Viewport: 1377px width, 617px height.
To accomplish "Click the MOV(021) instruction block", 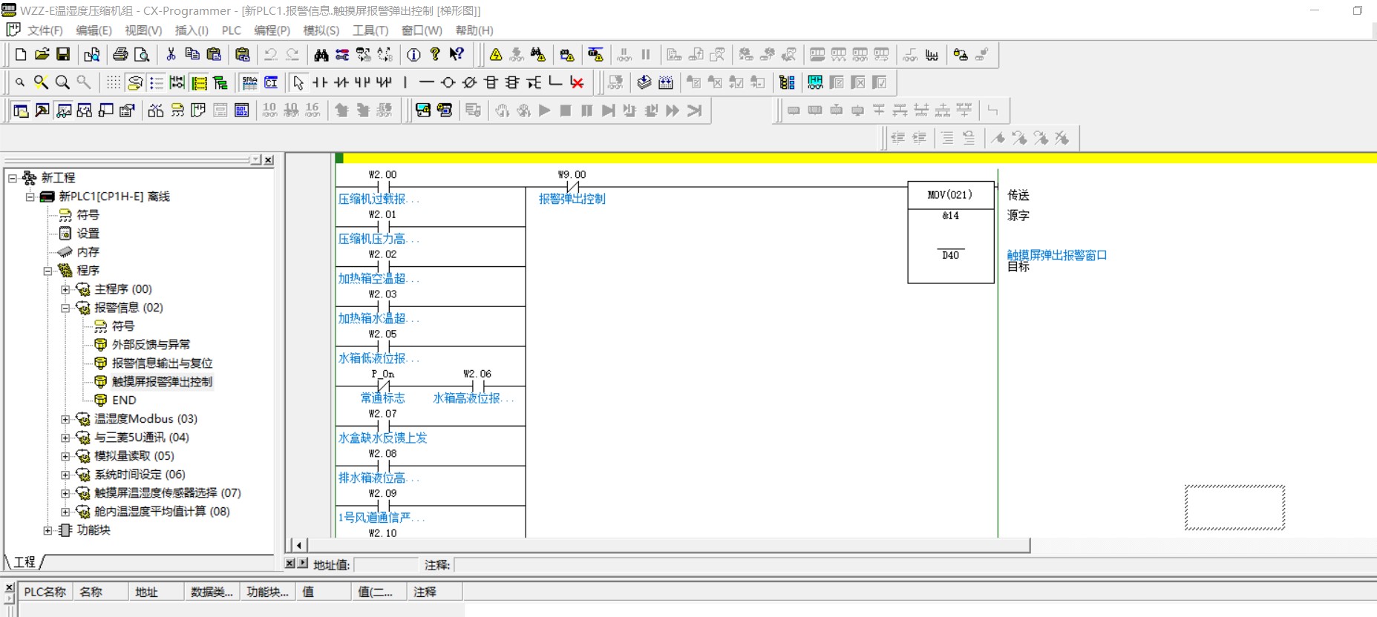I will [949, 195].
